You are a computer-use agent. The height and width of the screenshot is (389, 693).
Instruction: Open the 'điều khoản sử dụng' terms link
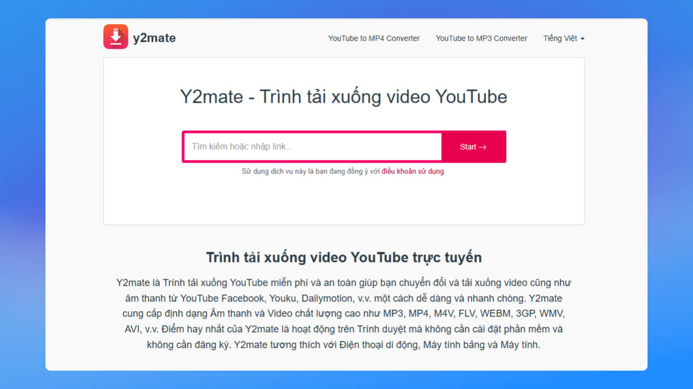[x=413, y=171]
